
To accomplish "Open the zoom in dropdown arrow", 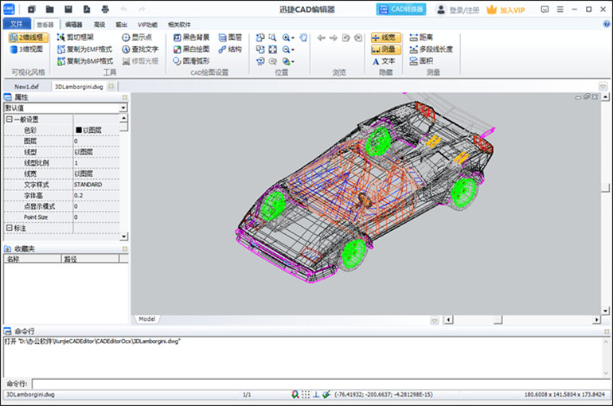I will (x=293, y=38).
